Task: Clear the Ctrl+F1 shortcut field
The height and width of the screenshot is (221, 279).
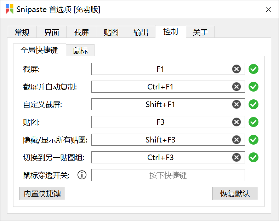Action: tap(237, 87)
